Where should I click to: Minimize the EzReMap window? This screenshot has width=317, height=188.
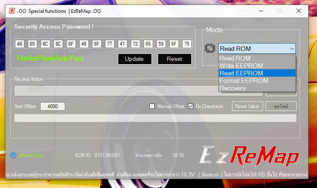pyautogui.click(x=260, y=11)
